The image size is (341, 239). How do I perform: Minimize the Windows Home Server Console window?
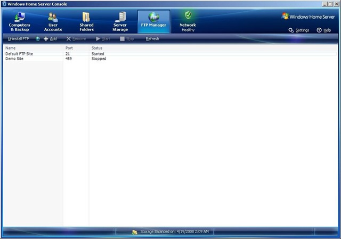pyautogui.click(x=324, y=4)
